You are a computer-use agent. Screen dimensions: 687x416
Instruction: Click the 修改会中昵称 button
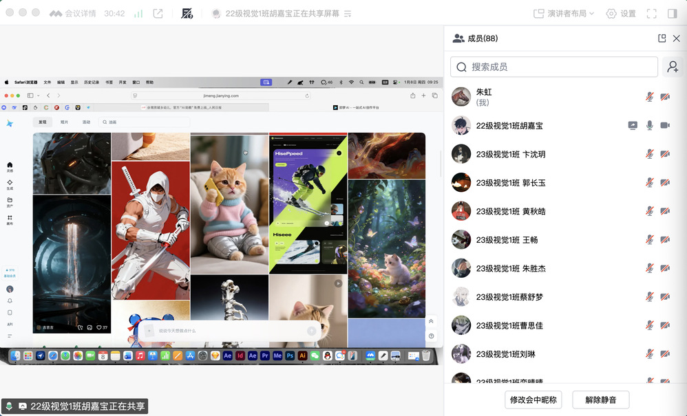tap(533, 399)
